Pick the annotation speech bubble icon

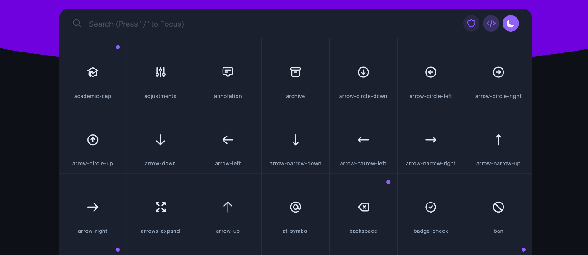[228, 72]
